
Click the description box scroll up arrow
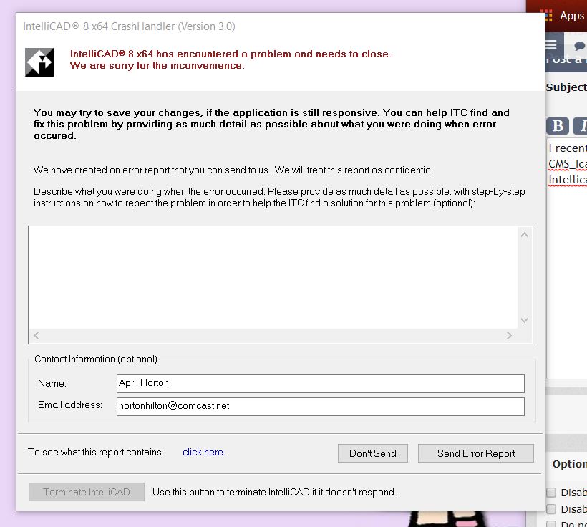click(524, 235)
